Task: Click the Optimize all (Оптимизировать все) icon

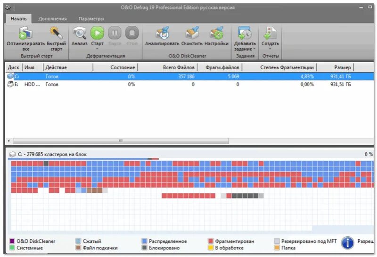Action: [25, 33]
